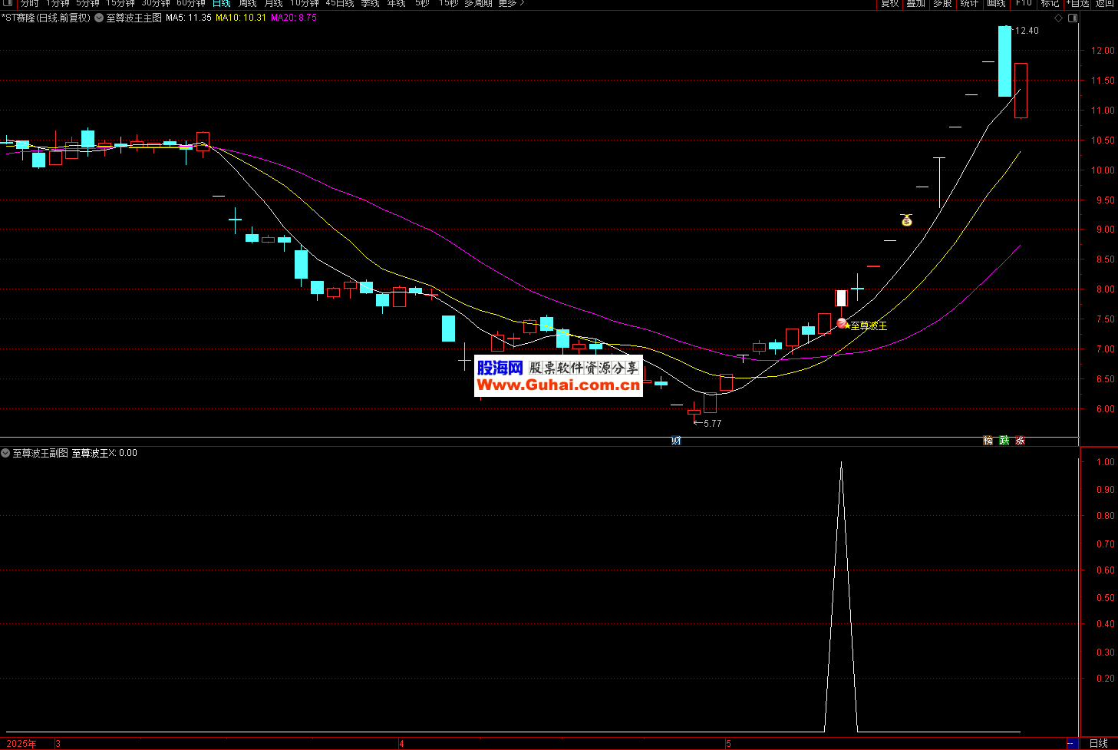Click the MA20: 8.75 value label
The width and height of the screenshot is (1118, 750).
(294, 18)
